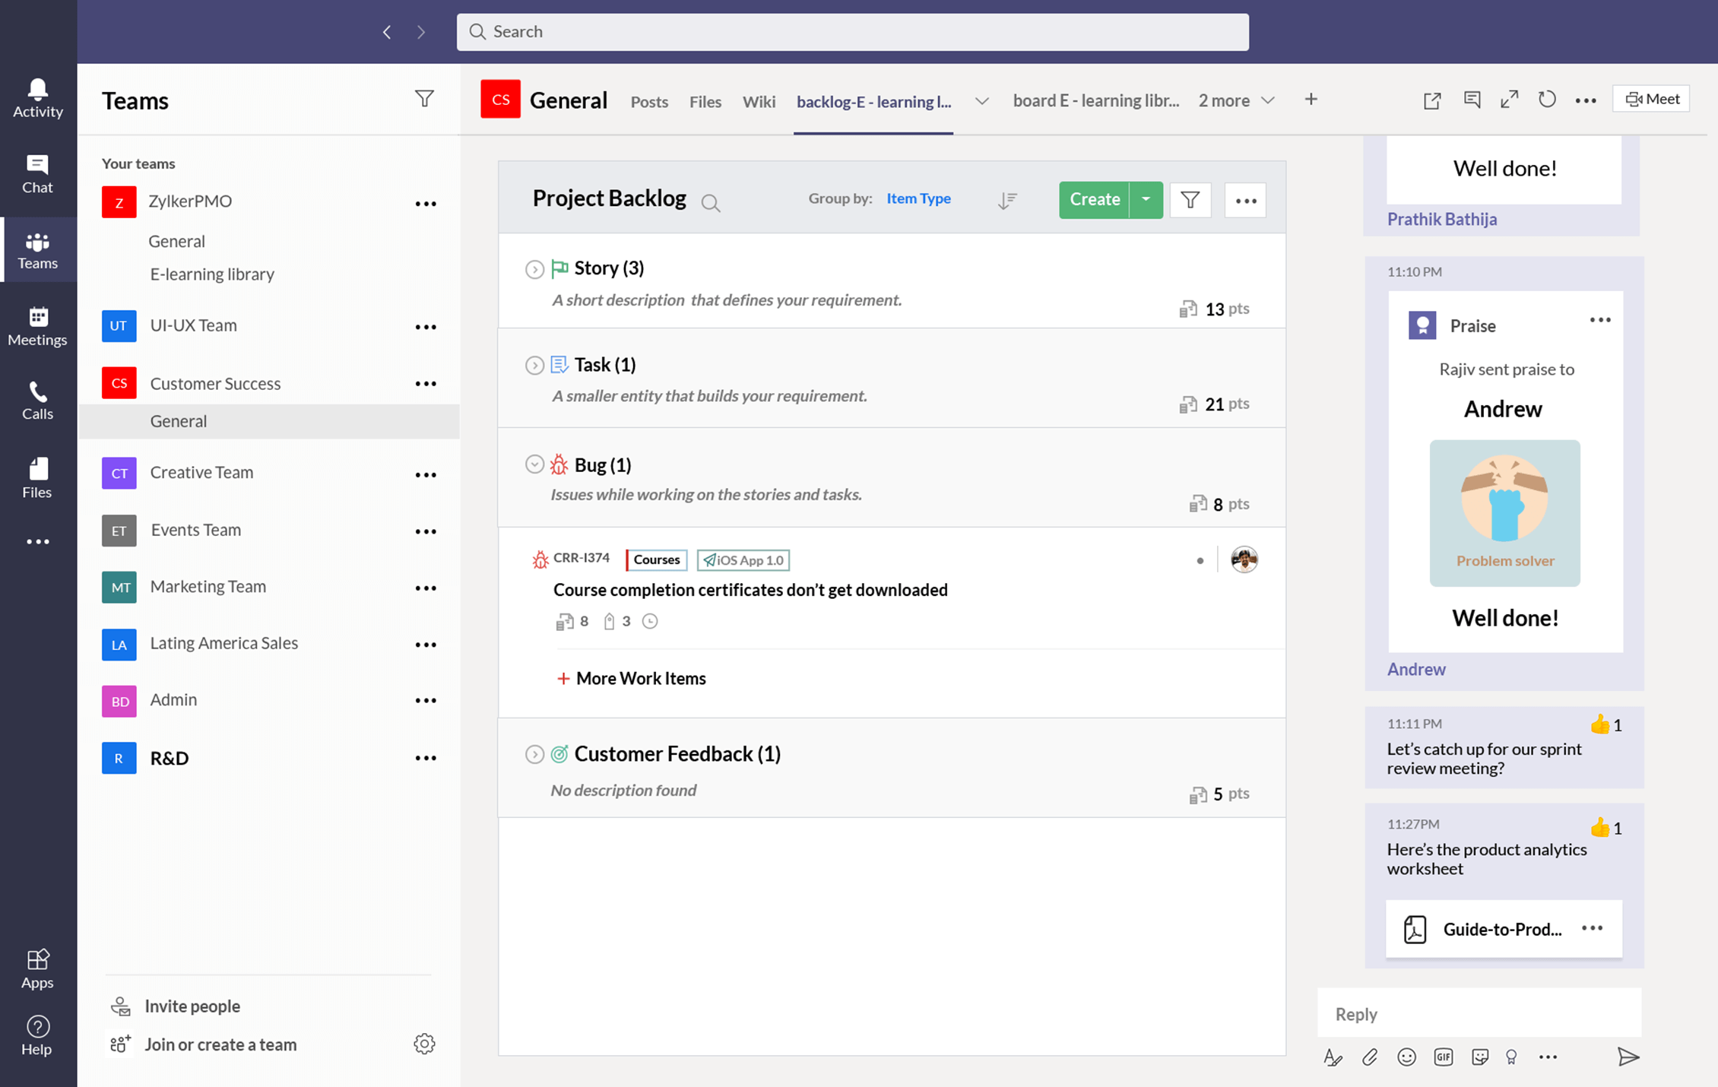Open the Guide-to-Prod file attachment
This screenshot has width=1718, height=1087.
(x=1504, y=929)
